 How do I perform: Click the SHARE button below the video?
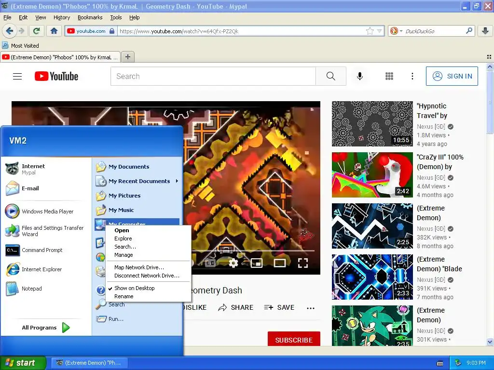(235, 308)
